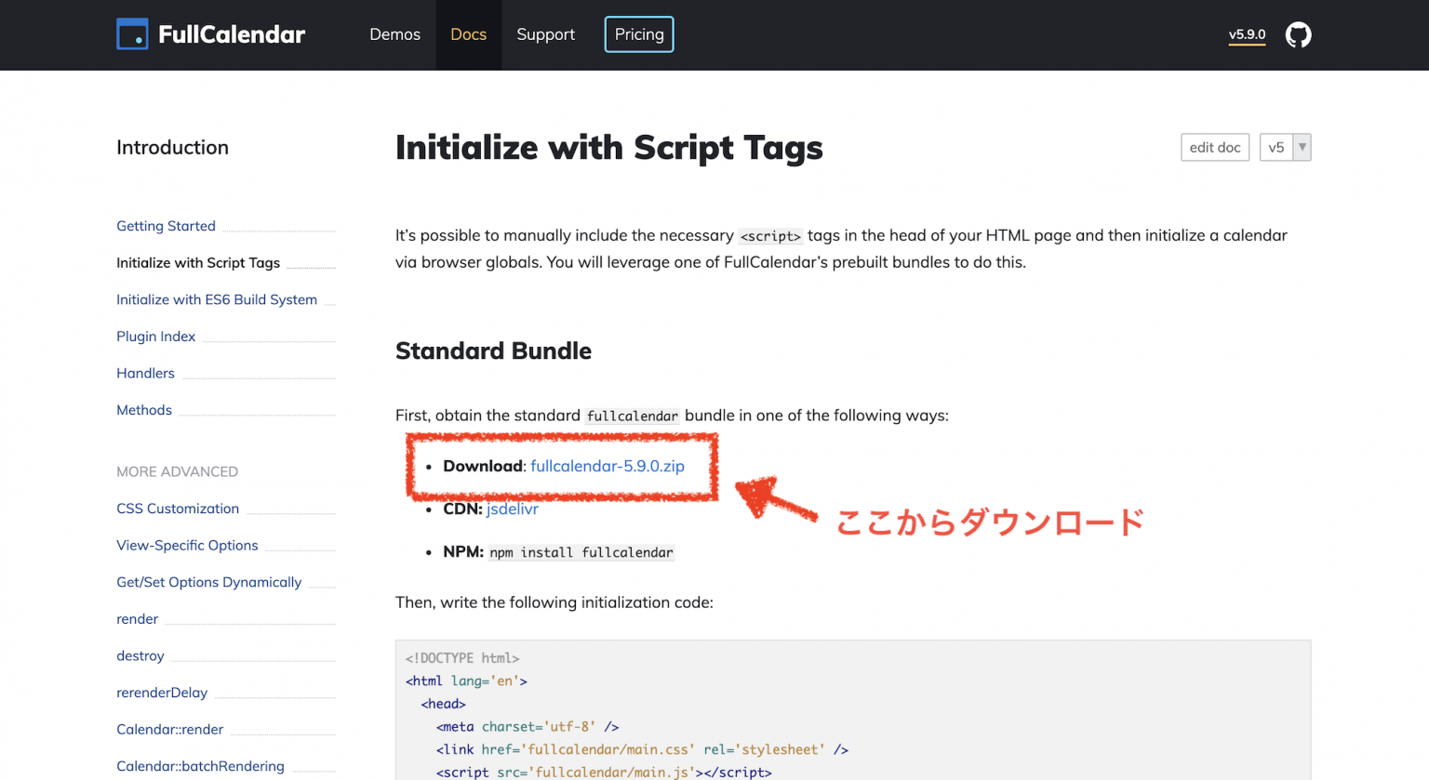Navigate to Getting Started in sidebar
This screenshot has height=780, width=1429.
166,226
